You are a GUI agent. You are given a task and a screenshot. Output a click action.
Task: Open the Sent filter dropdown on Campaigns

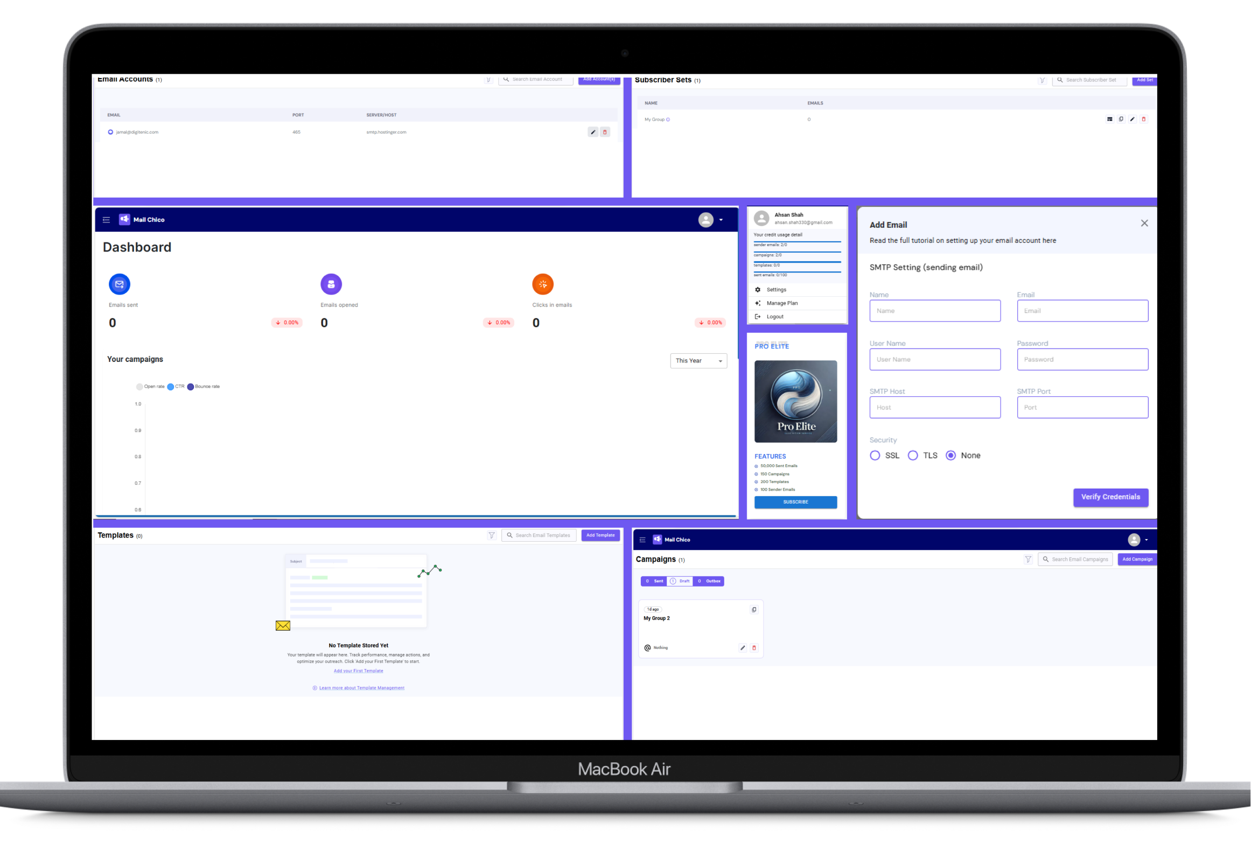coord(653,580)
